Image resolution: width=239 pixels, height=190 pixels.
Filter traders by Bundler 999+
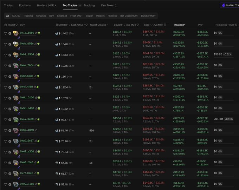point(148,16)
